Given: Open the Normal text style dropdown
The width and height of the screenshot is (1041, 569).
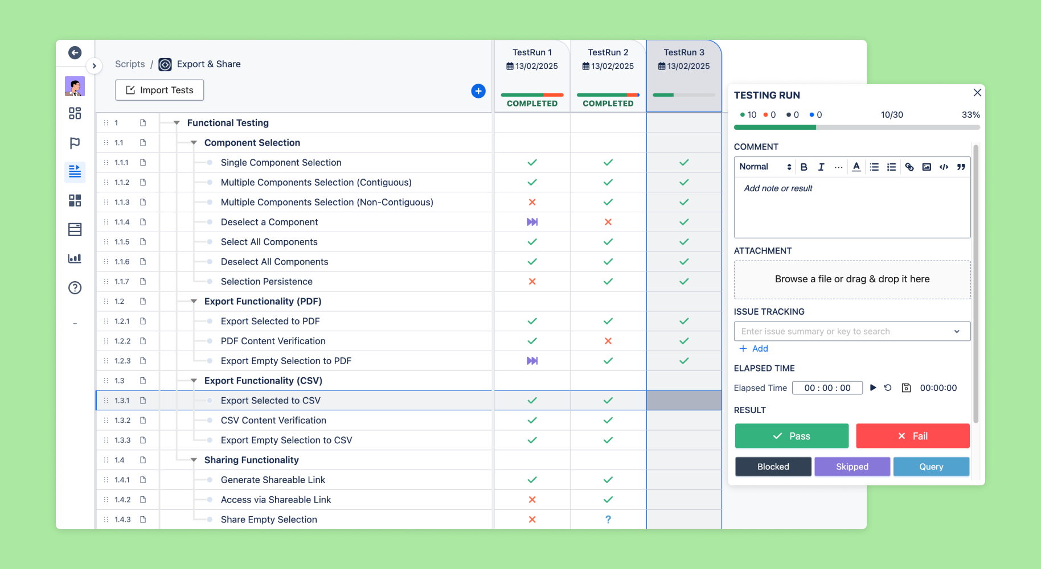Looking at the screenshot, I should [765, 167].
